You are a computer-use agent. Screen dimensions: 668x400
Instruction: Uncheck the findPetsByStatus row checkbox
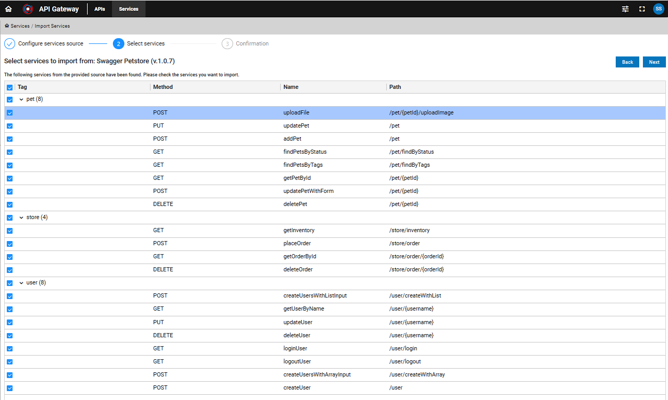point(9,152)
